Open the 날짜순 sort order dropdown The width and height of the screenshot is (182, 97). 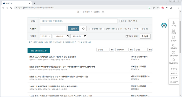point(141,50)
